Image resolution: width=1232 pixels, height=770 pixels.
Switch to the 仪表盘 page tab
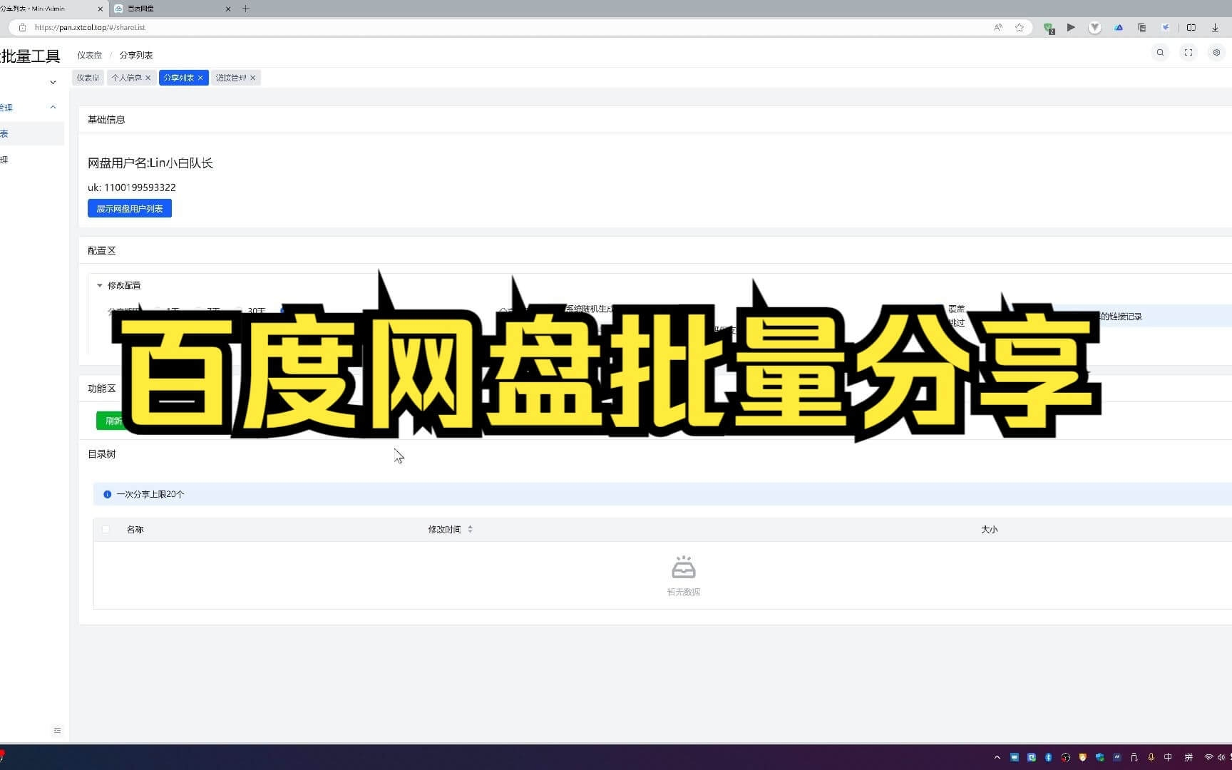pyautogui.click(x=88, y=78)
